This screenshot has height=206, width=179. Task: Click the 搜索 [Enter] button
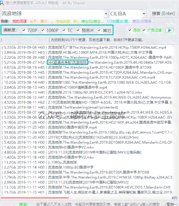tap(163, 14)
